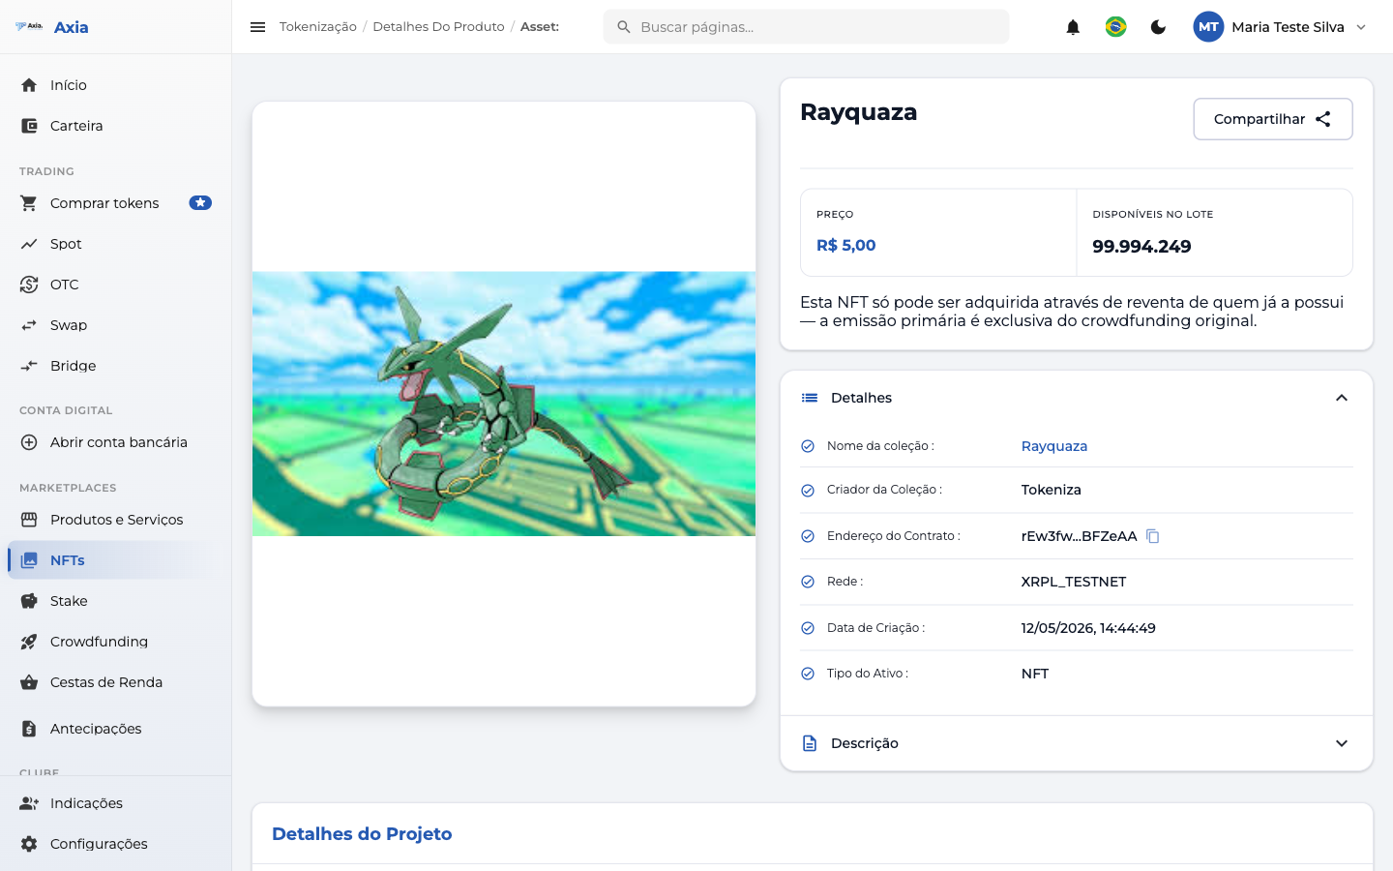Click the check icon beside Rede
This screenshot has height=871, width=1393.
click(x=808, y=582)
